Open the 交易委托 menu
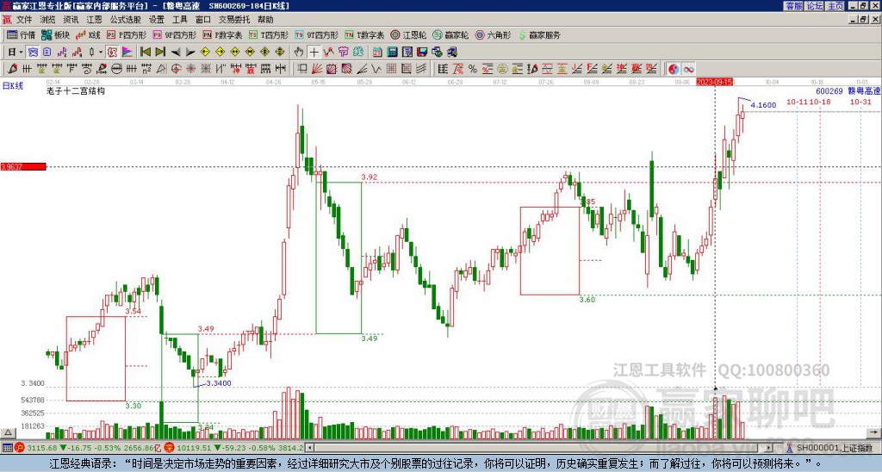This screenshot has width=882, height=472. [234, 20]
